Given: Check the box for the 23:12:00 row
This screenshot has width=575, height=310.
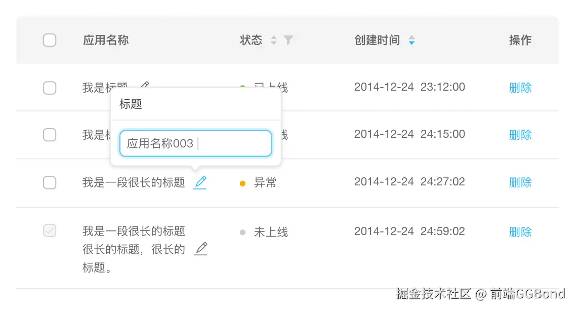Looking at the screenshot, I should click(x=50, y=88).
